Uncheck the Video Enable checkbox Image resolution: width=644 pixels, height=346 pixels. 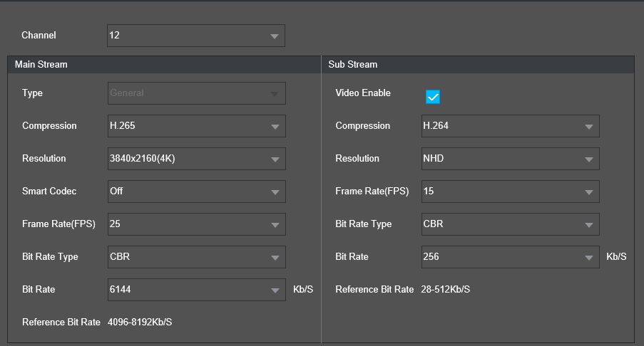[433, 97]
